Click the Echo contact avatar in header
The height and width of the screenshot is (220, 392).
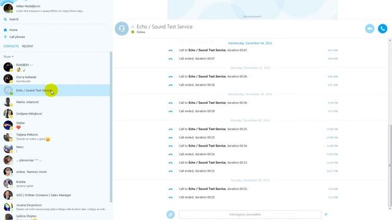click(121, 29)
